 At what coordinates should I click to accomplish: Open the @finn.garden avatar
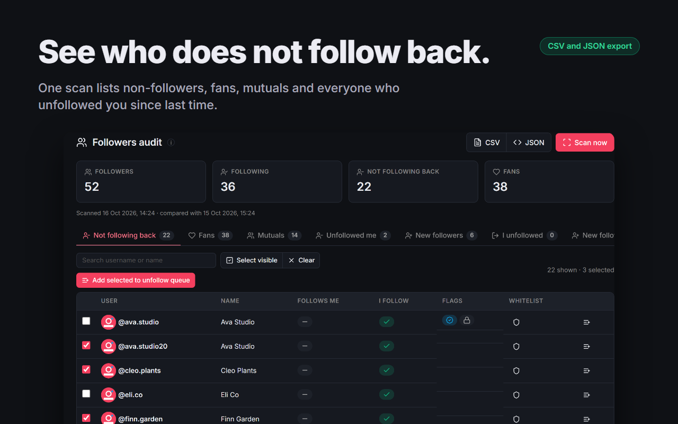click(x=109, y=419)
